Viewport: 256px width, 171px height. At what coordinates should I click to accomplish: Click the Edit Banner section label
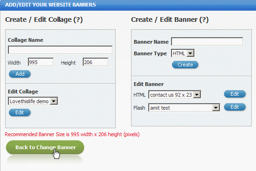tap(149, 84)
